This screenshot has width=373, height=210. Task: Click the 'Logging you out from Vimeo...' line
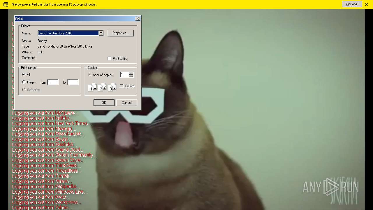(x=42, y=181)
